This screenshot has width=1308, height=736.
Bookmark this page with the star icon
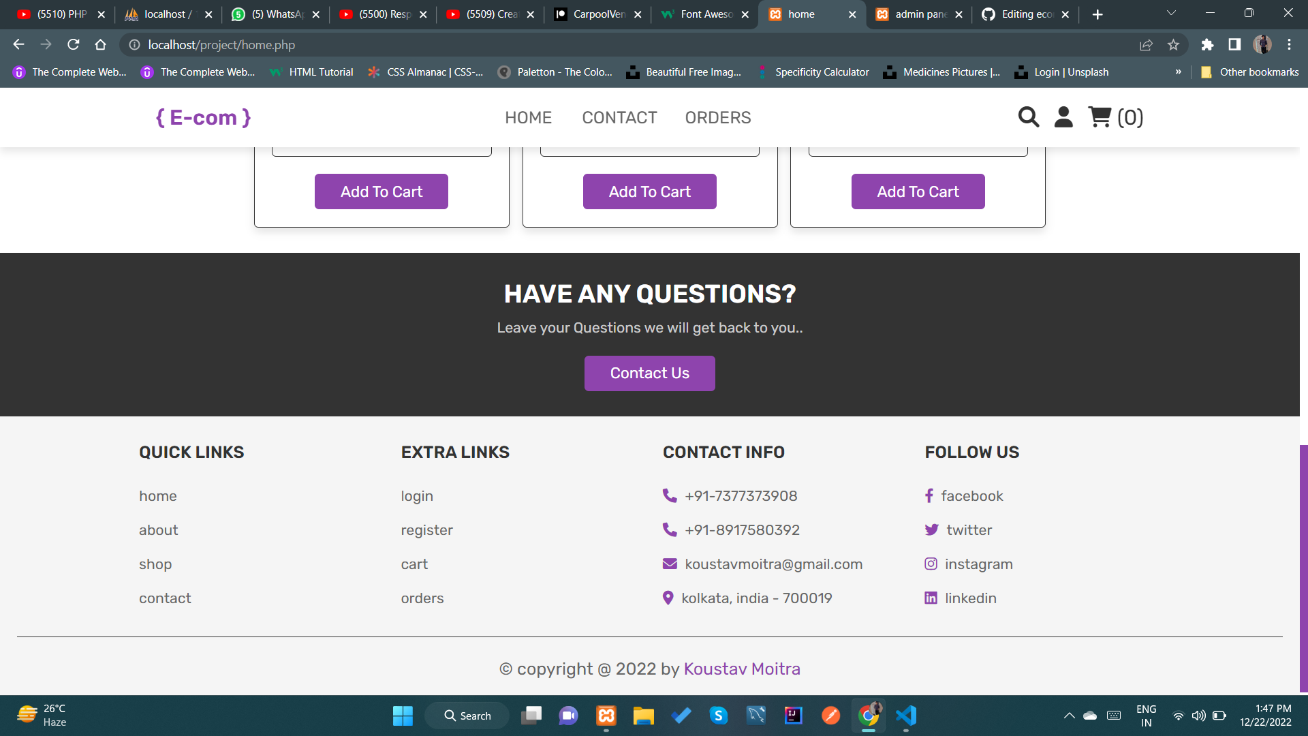pyautogui.click(x=1173, y=45)
